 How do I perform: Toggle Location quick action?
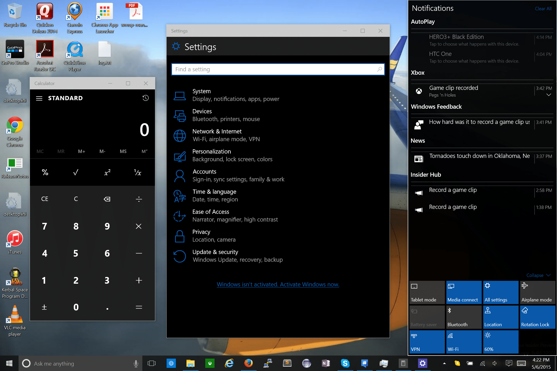coord(501,317)
